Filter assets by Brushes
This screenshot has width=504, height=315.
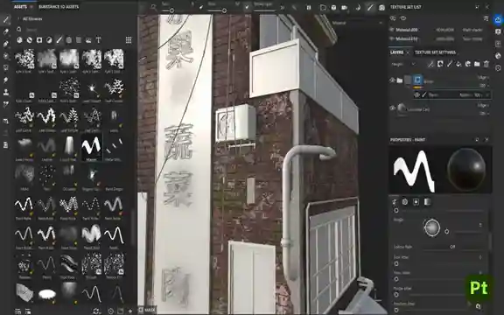pyautogui.click(x=59, y=40)
